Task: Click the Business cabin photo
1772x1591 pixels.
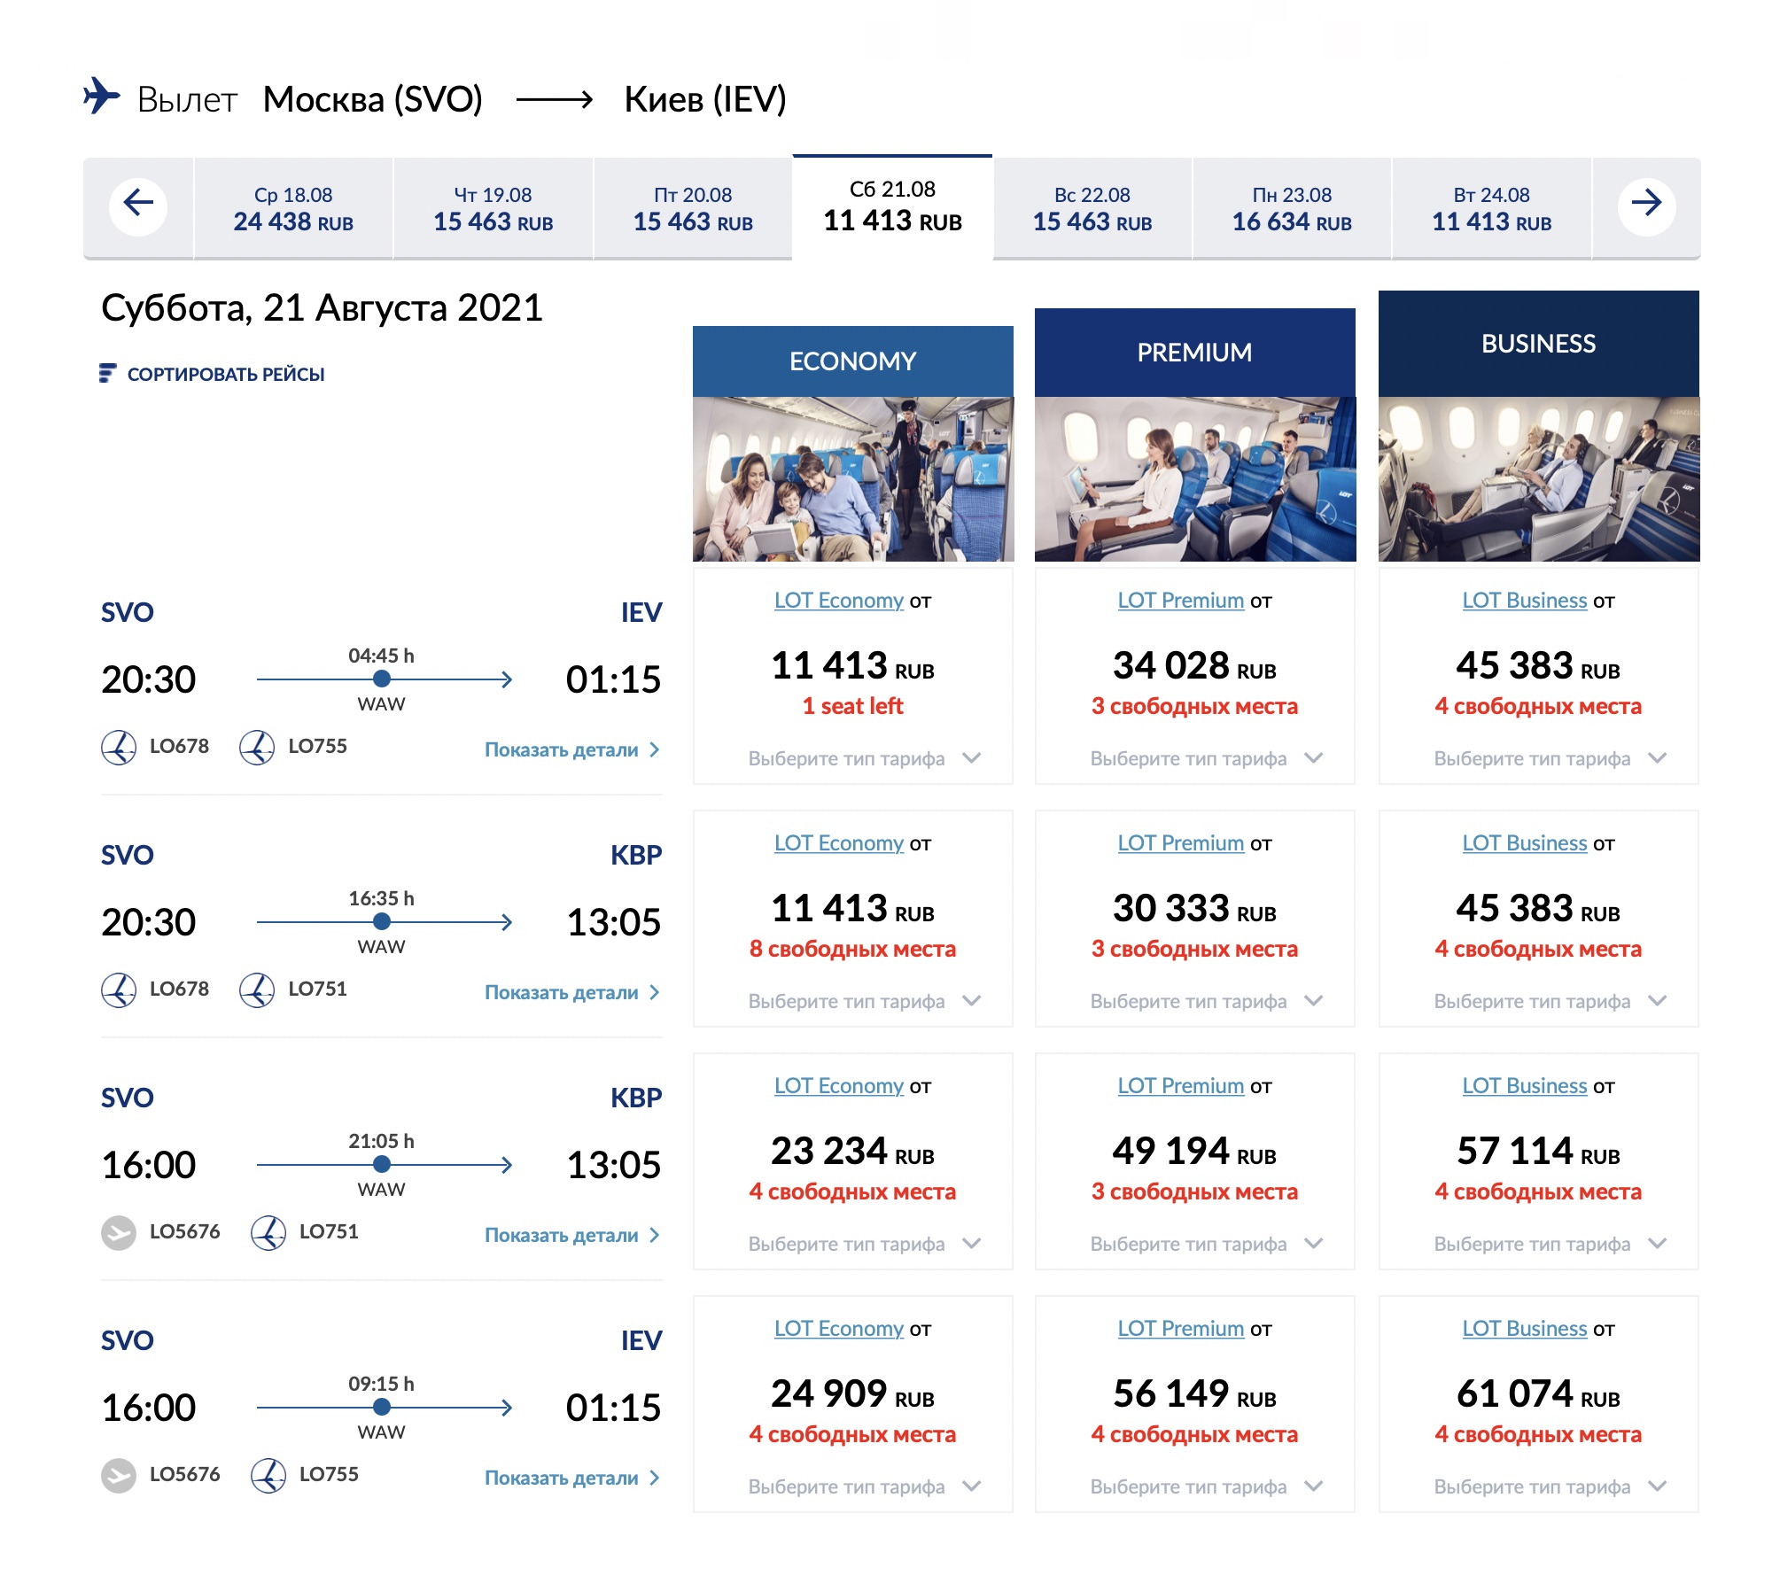Action: click(1539, 479)
